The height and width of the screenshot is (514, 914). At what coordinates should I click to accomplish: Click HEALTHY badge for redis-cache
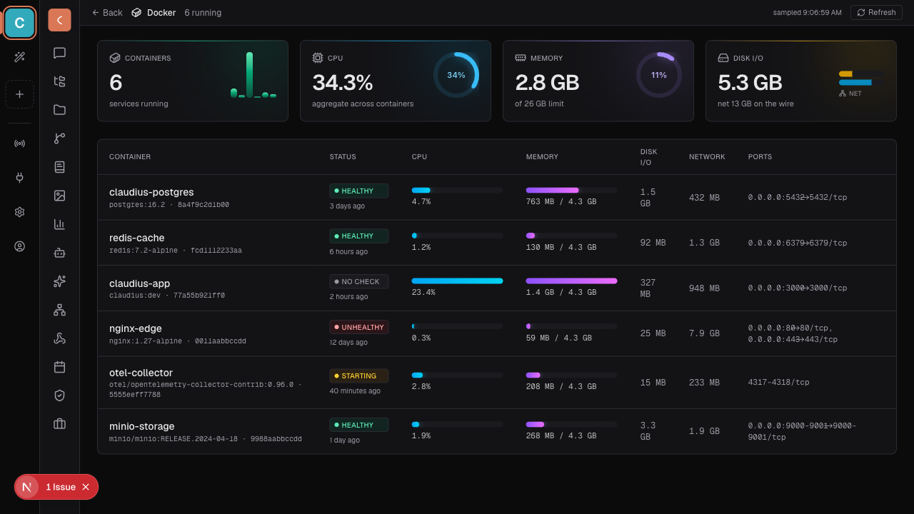[359, 236]
